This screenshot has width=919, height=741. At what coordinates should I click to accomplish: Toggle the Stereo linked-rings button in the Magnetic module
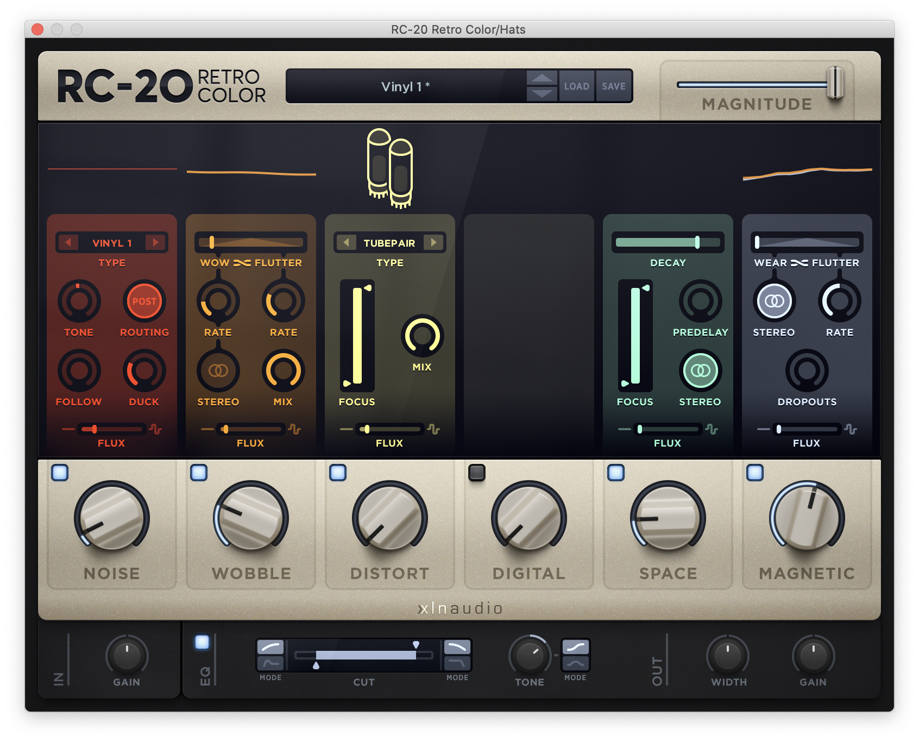[775, 301]
